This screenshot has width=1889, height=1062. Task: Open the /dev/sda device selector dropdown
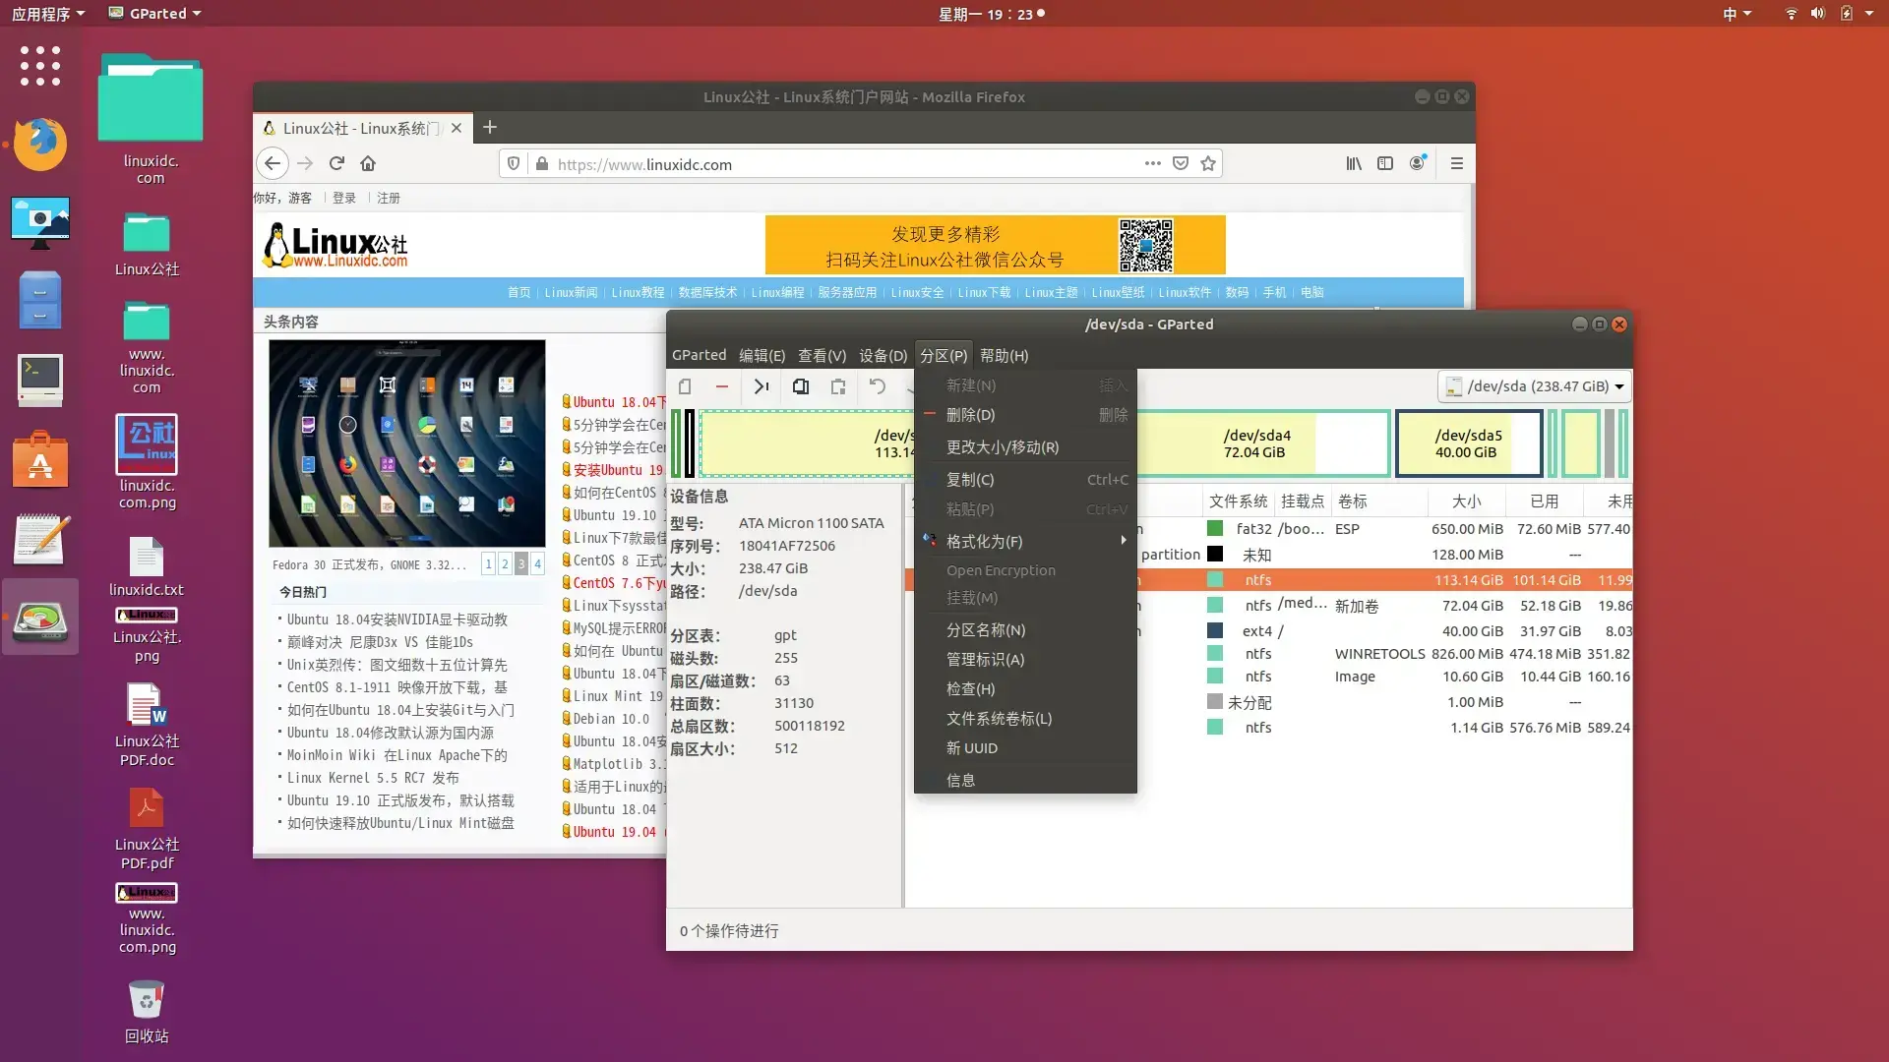coord(1535,385)
